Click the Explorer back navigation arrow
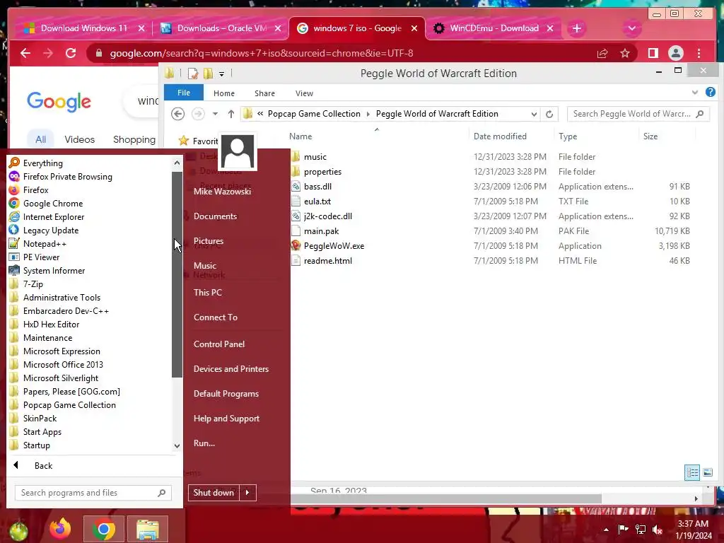This screenshot has width=724, height=543. (177, 114)
